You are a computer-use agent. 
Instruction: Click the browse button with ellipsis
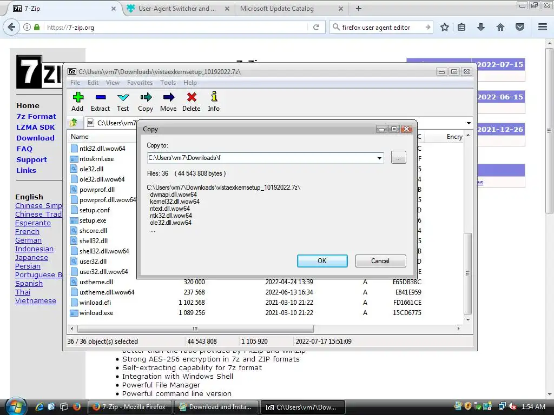pos(399,158)
